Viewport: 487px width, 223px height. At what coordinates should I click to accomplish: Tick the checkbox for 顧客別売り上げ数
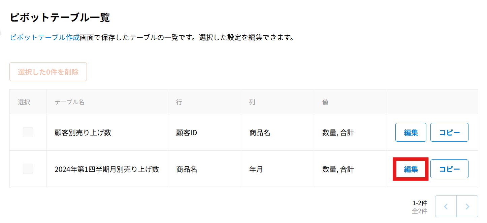28,133
